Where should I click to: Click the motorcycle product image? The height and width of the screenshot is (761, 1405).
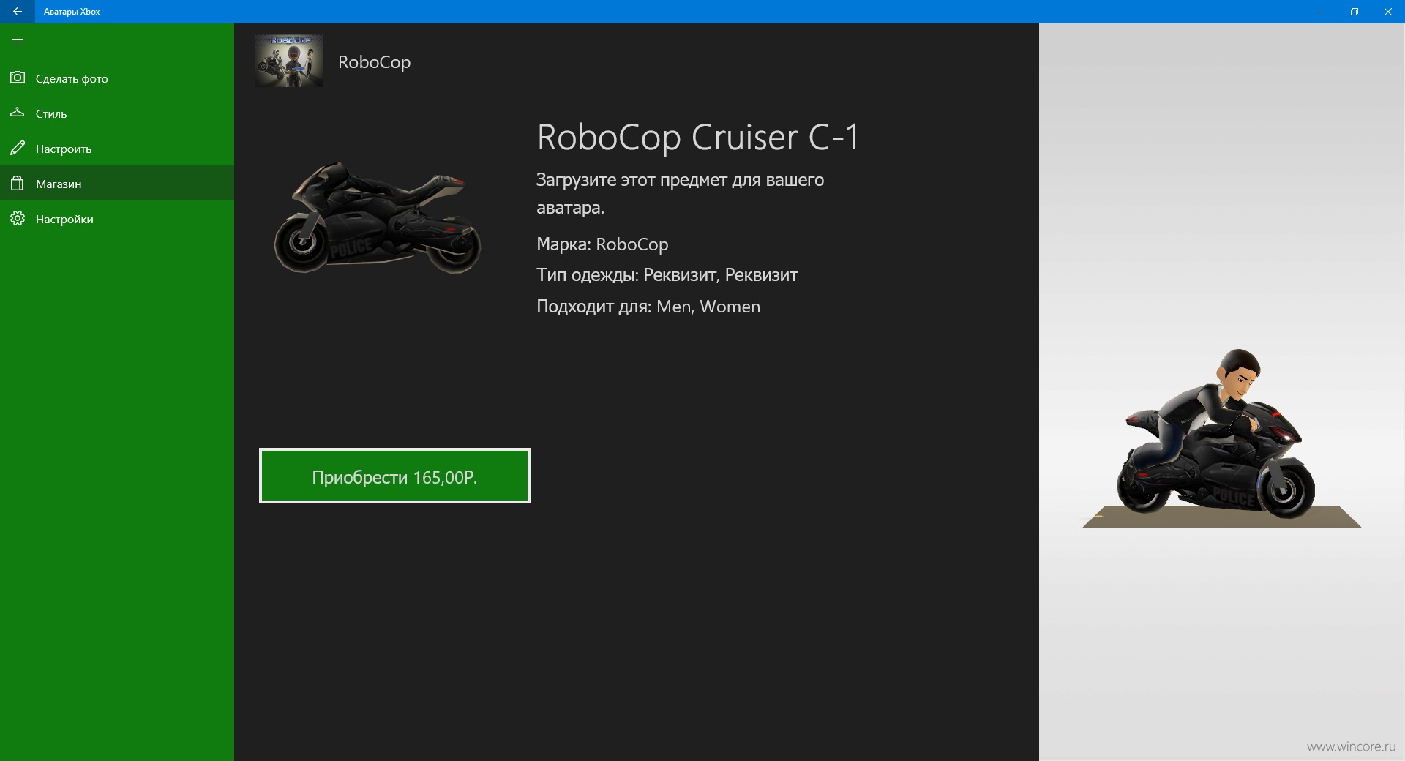[x=377, y=218]
